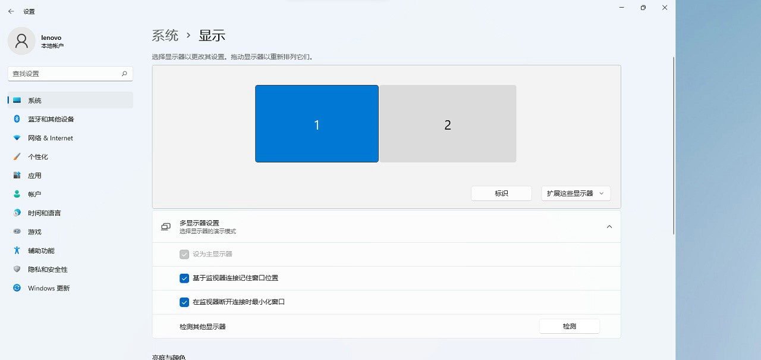The height and width of the screenshot is (360, 761).
Task: Open 游戏 (Gaming) settings
Action: coord(34,231)
